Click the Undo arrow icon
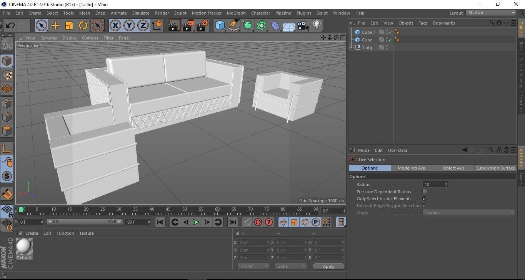This screenshot has height=280, width=525. coord(10,26)
